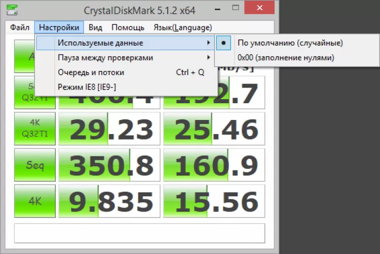Maximize the CrystalDiskMark window
380x254 pixels.
coord(235,8)
